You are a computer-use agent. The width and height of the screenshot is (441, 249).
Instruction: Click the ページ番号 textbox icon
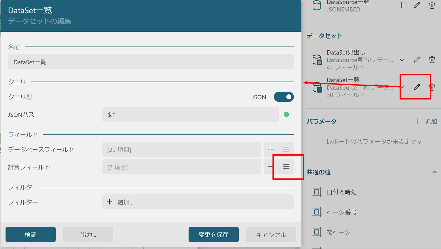317,212
